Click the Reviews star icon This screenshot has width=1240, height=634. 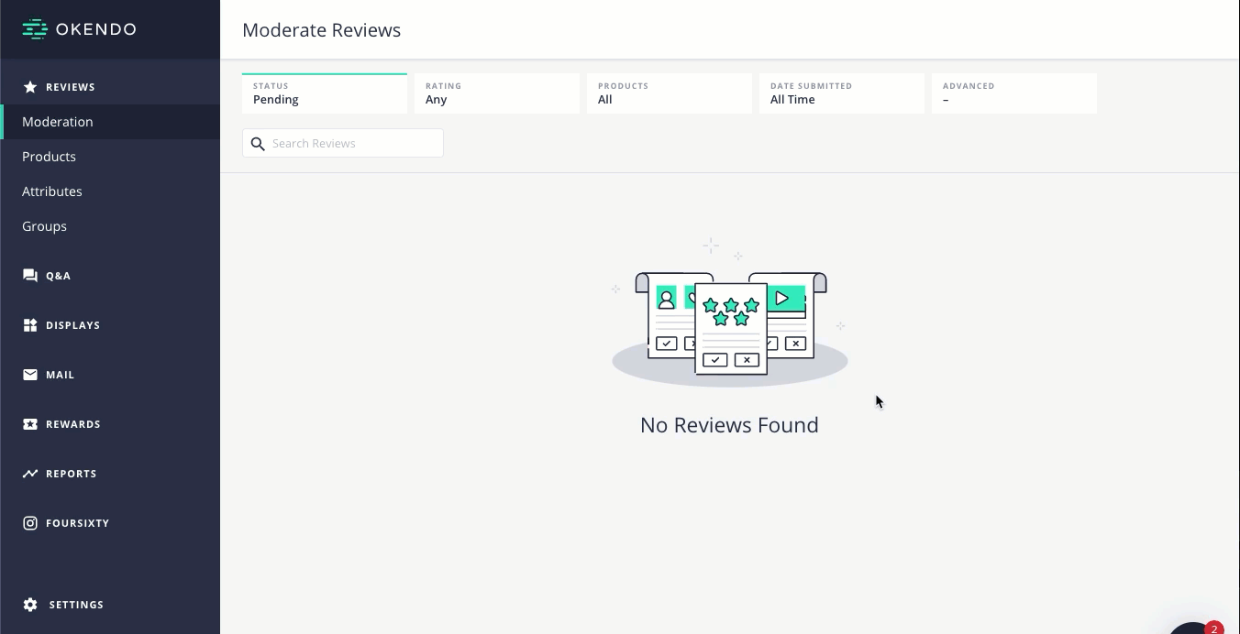[x=30, y=87]
